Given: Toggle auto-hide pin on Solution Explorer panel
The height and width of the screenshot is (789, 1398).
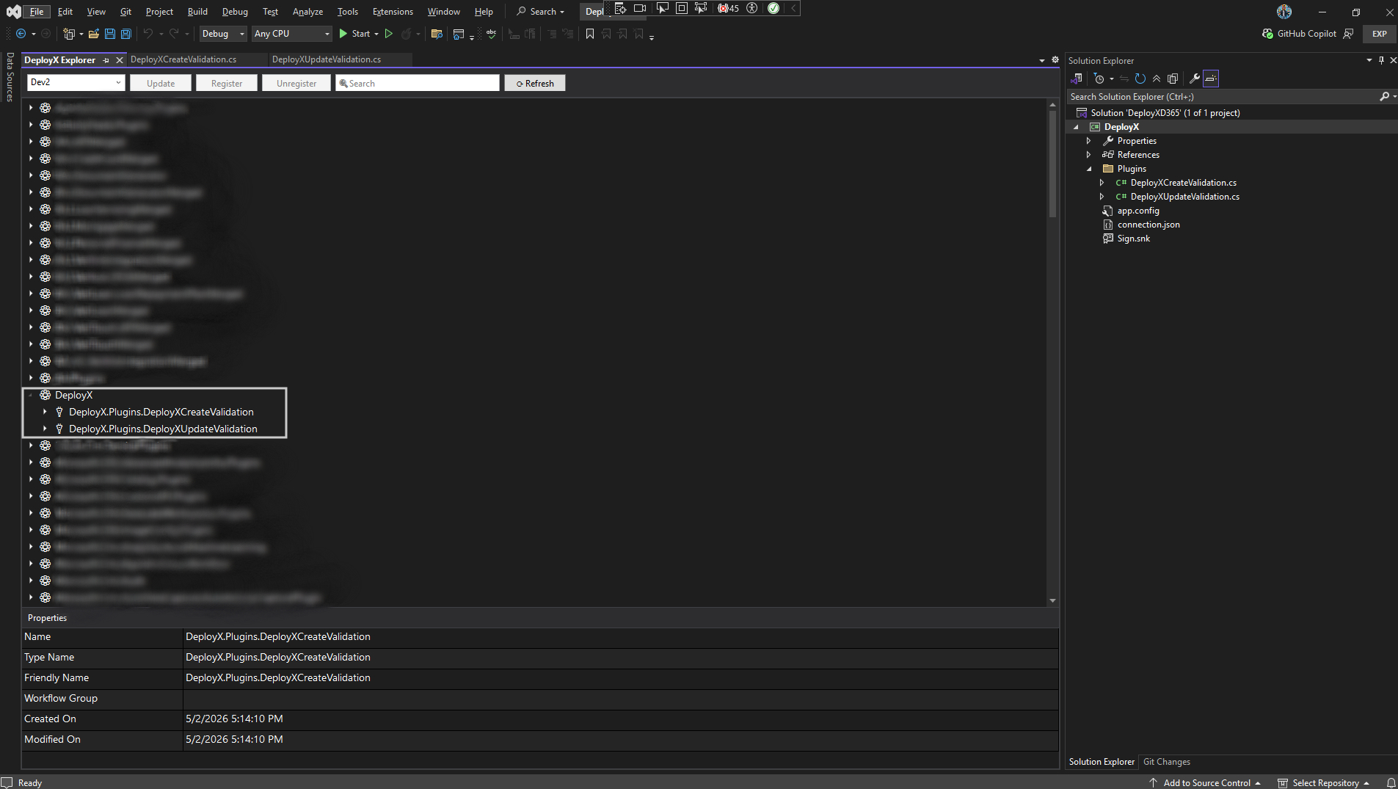Looking at the screenshot, I should (1381, 60).
